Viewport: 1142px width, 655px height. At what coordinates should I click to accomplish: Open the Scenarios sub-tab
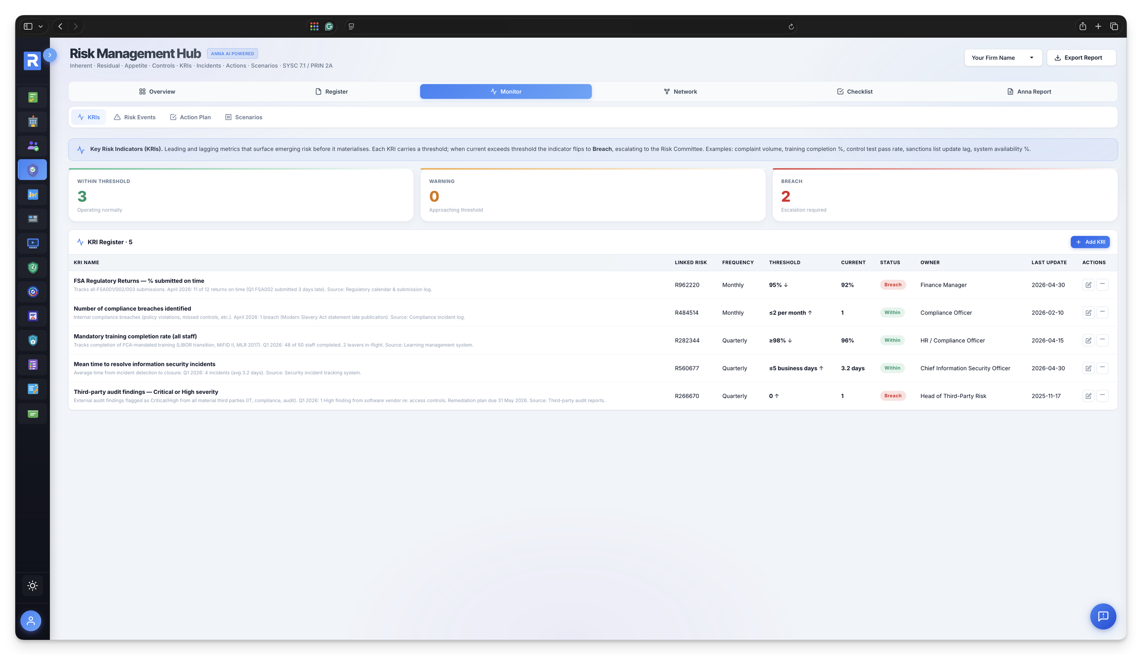(x=244, y=117)
